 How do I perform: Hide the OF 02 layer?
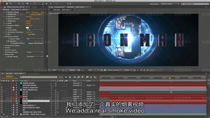coord(2,92)
